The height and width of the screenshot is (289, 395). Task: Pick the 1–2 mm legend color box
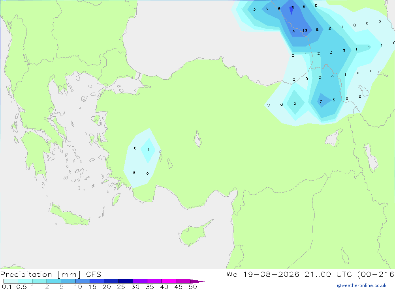pos(39,281)
